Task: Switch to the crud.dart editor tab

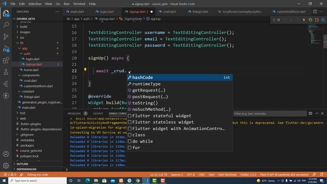Action: [x=169, y=12]
